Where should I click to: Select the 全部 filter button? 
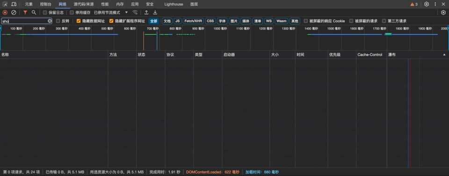153,21
